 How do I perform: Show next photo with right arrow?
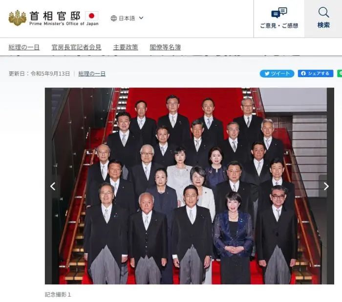(326, 186)
